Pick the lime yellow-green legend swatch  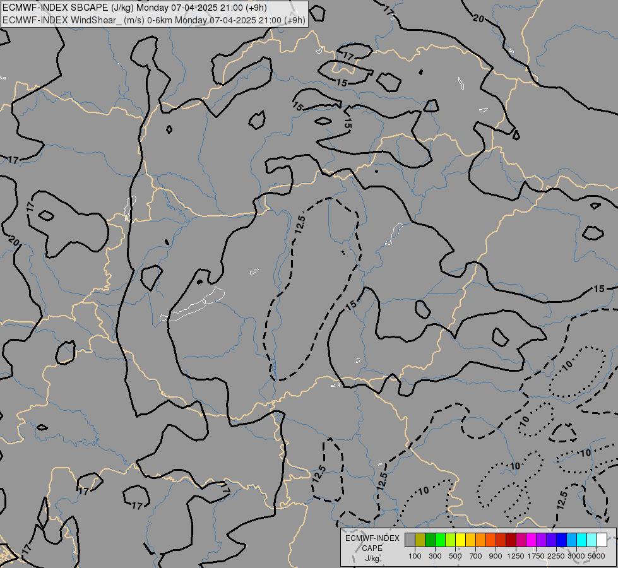click(451, 540)
